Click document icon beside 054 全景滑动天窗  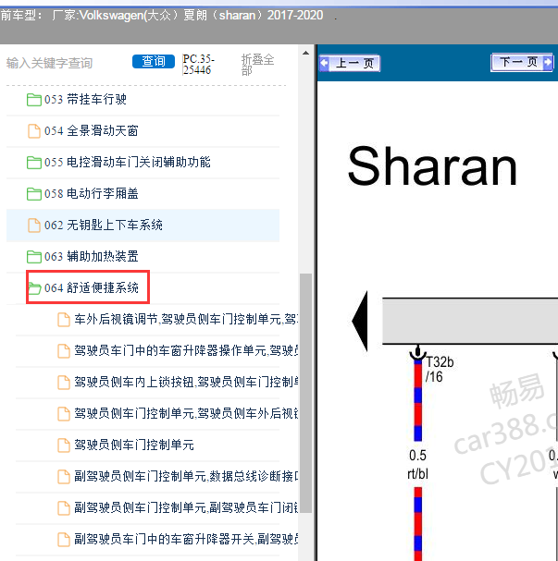pos(34,131)
